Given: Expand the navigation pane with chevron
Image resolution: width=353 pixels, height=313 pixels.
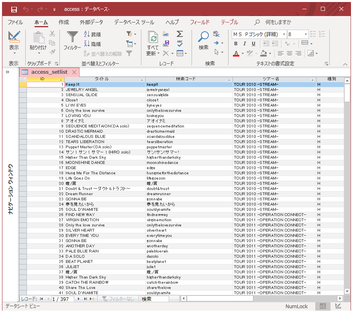Looking at the screenshot, I should coord(7,72).
